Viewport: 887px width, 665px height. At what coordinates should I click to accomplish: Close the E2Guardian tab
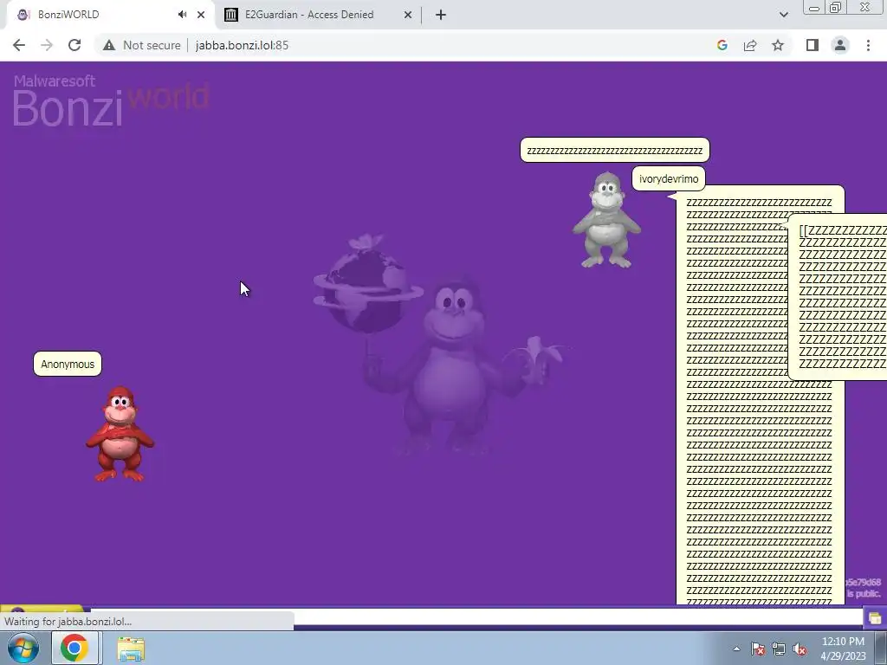point(408,15)
